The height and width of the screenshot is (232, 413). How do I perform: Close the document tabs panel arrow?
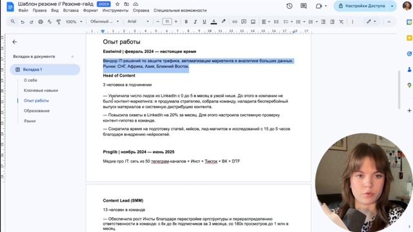coord(15,42)
